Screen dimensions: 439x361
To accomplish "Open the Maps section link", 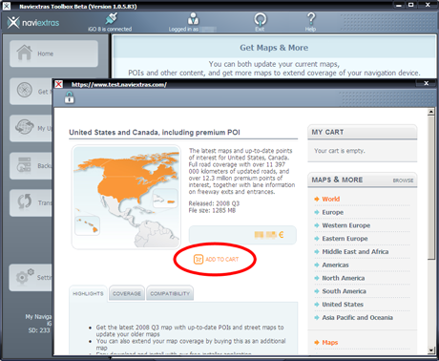I will 330,343.
